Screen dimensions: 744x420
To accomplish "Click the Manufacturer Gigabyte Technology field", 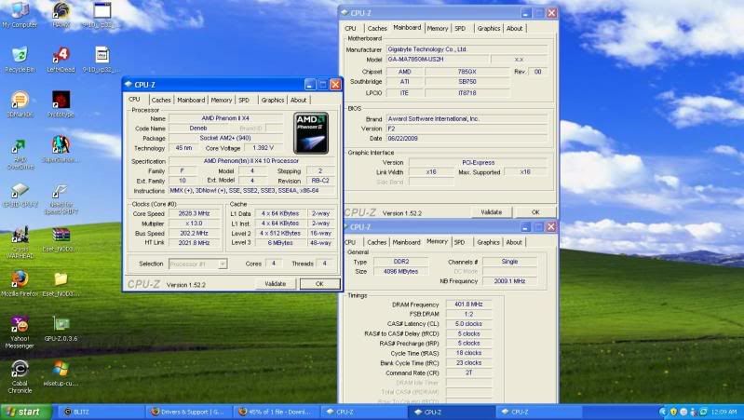I will (467, 49).
